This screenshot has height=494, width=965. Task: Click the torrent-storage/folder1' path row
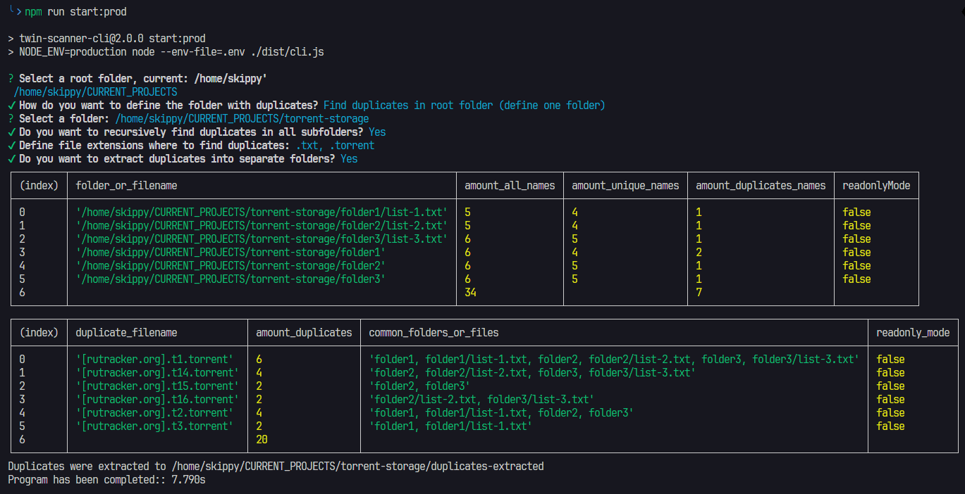[231, 253]
